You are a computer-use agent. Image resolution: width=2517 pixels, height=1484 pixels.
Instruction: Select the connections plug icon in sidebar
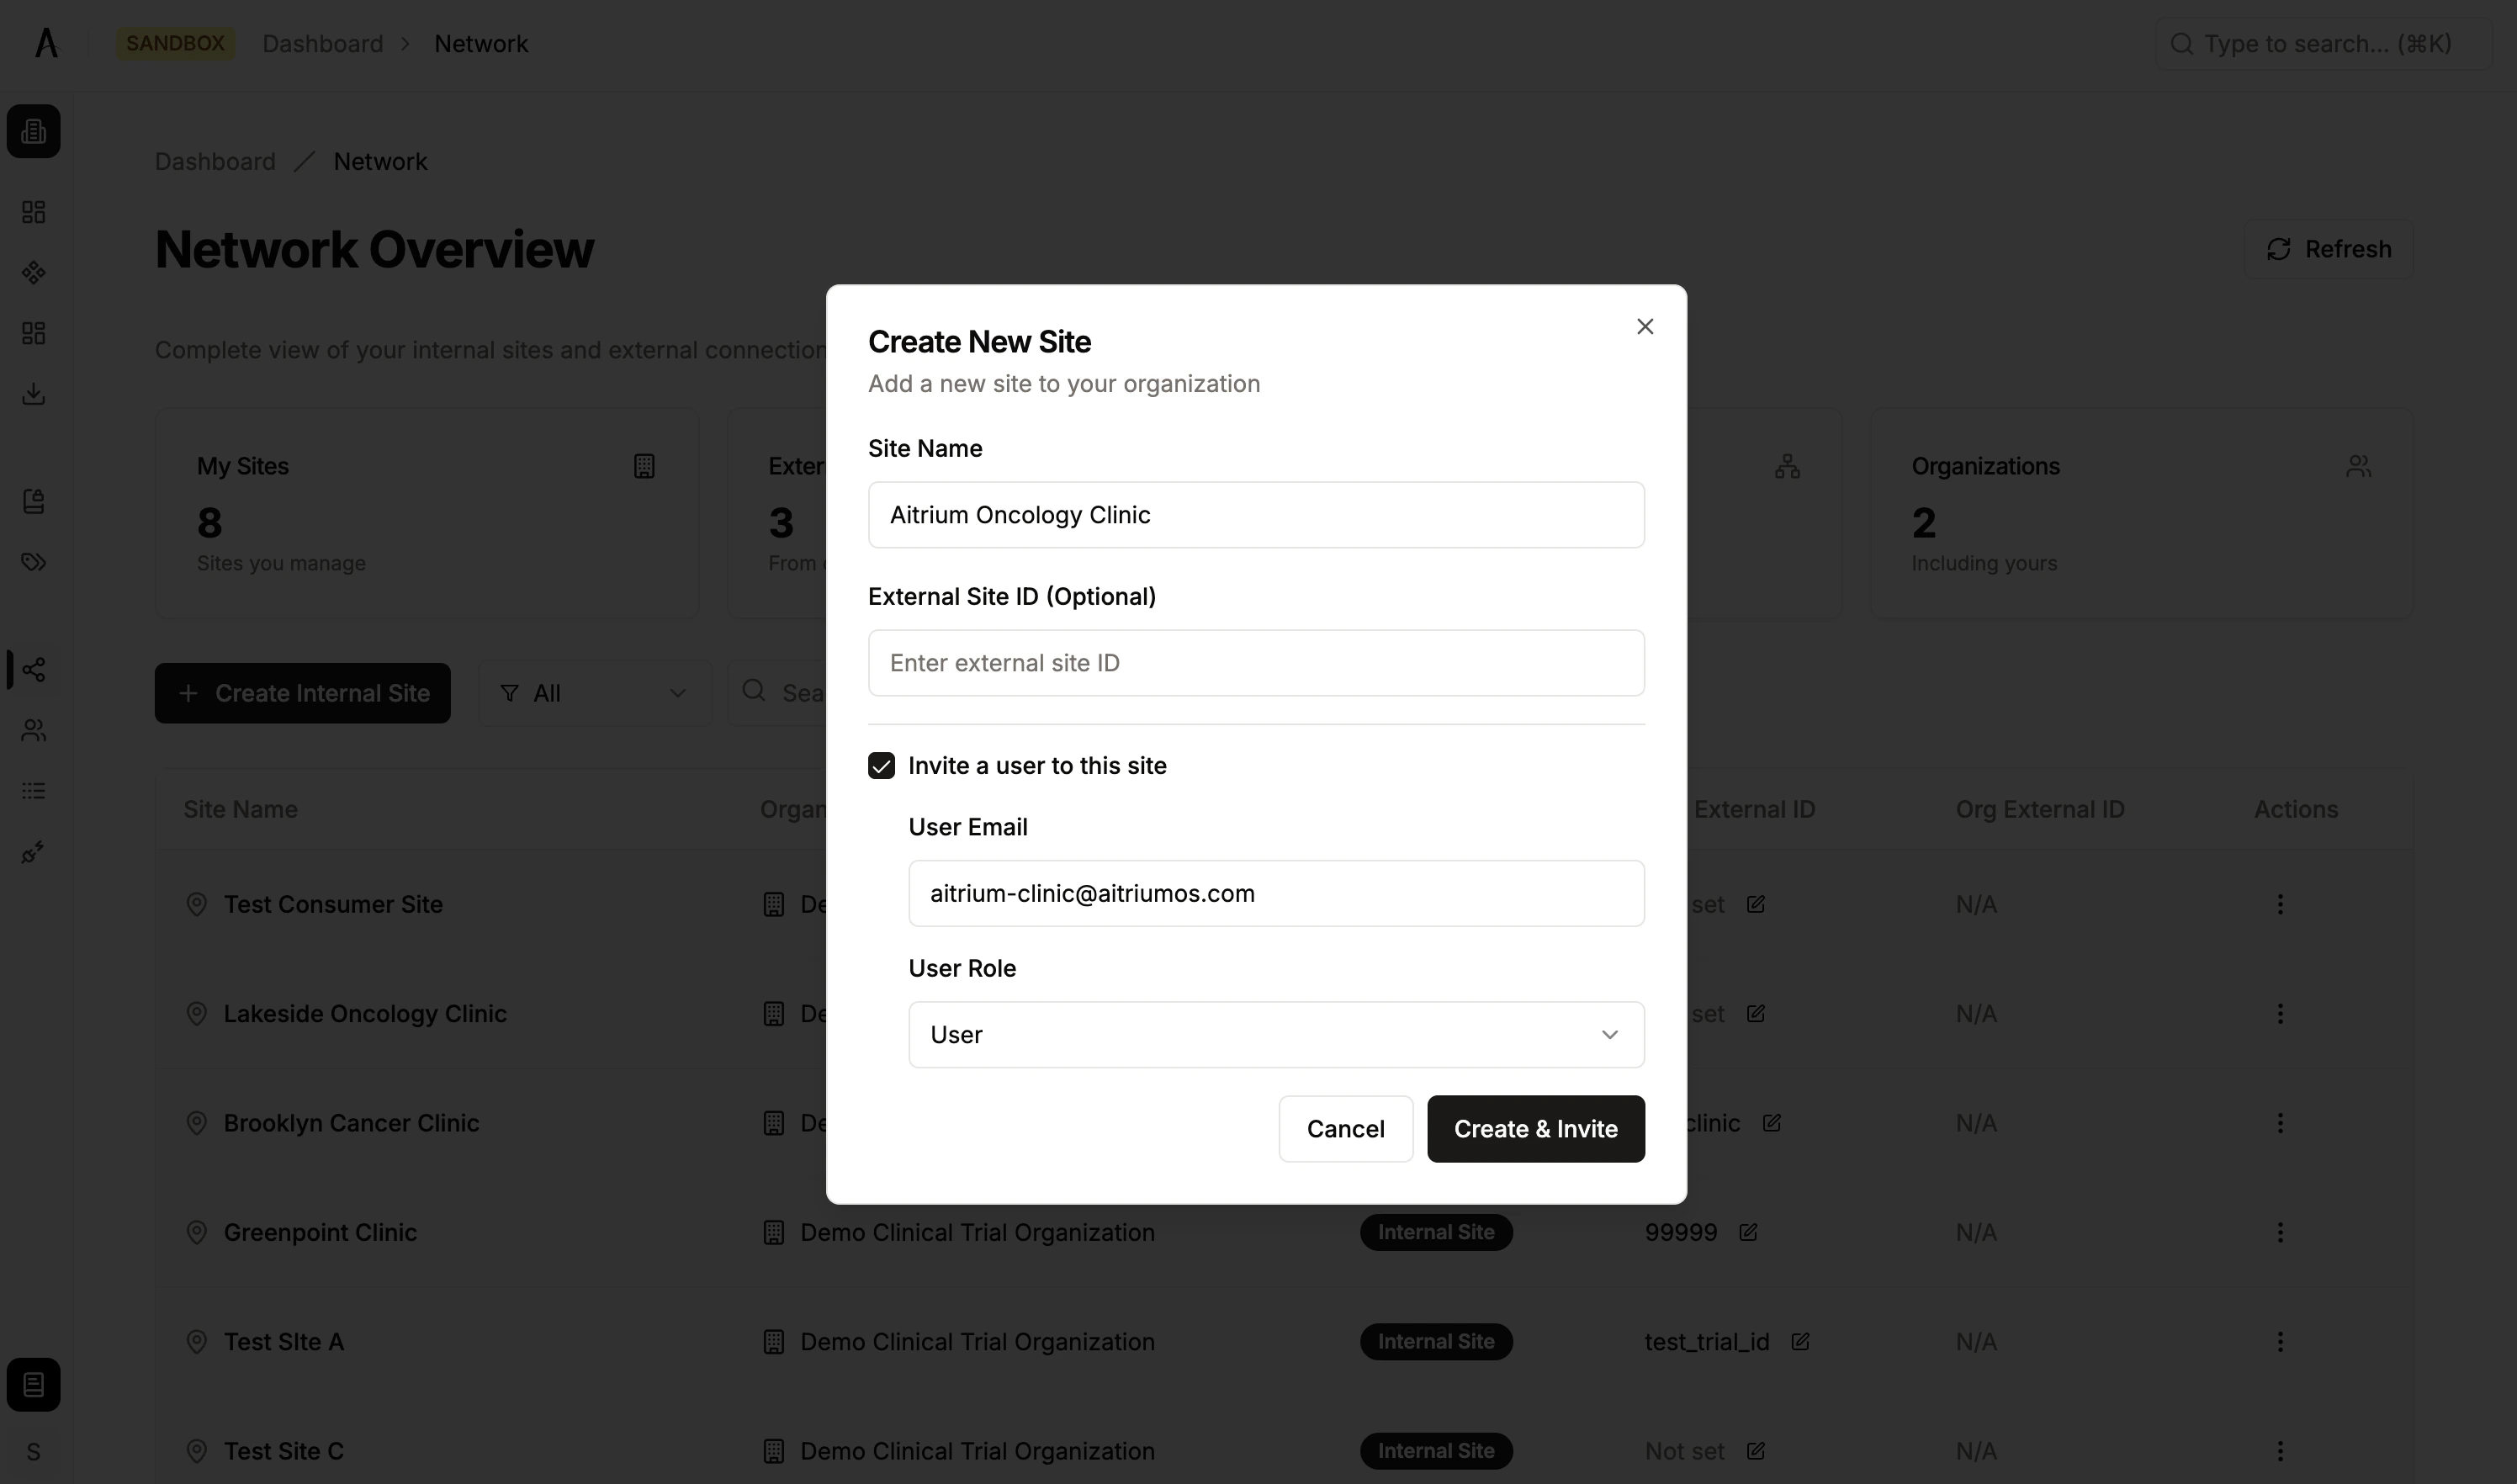click(x=33, y=852)
